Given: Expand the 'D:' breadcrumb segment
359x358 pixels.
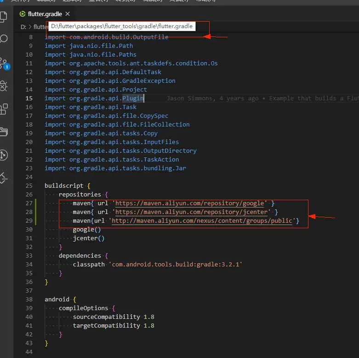Looking at the screenshot, I should click(23, 27).
